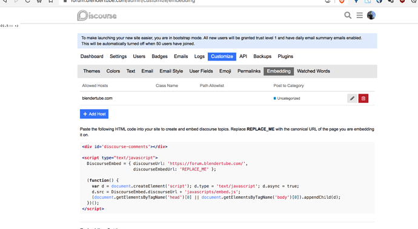
Task: Switch to the Emoji sub-tab
Action: (225, 71)
